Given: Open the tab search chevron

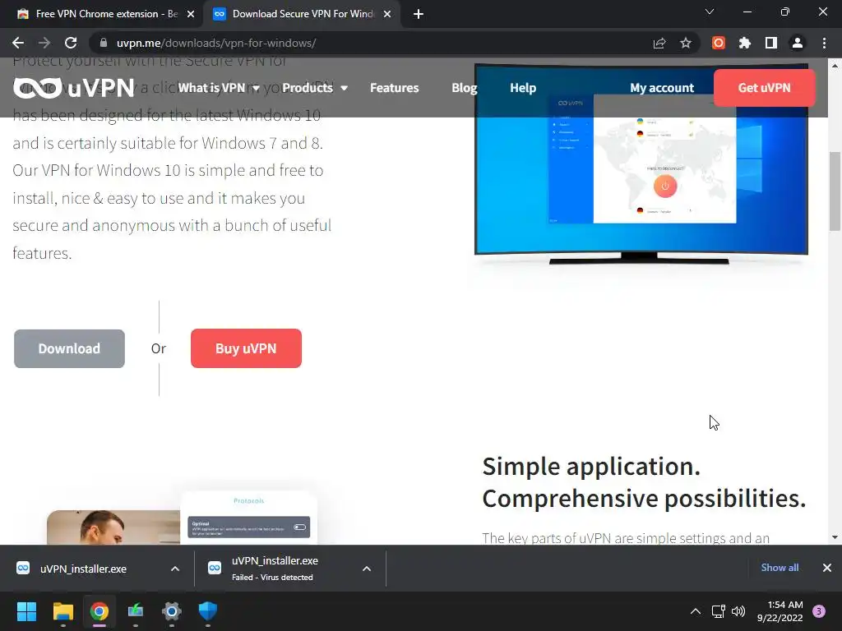Looking at the screenshot, I should click(x=710, y=12).
